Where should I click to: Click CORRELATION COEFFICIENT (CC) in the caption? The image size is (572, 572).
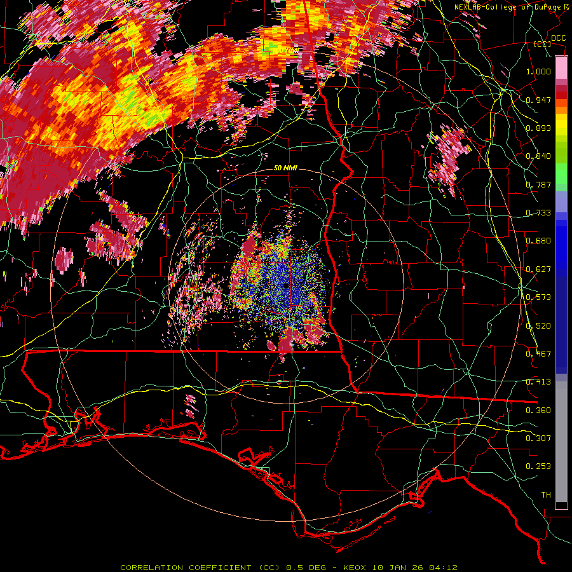(x=200, y=568)
